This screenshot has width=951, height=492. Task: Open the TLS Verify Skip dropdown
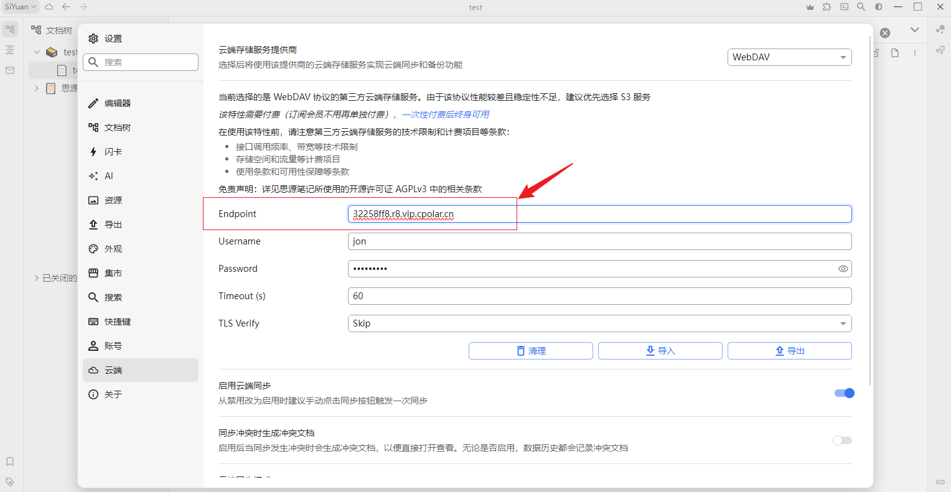coord(599,323)
